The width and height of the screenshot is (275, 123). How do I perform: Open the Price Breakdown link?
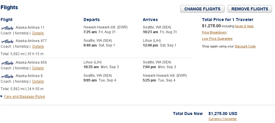point(214,33)
